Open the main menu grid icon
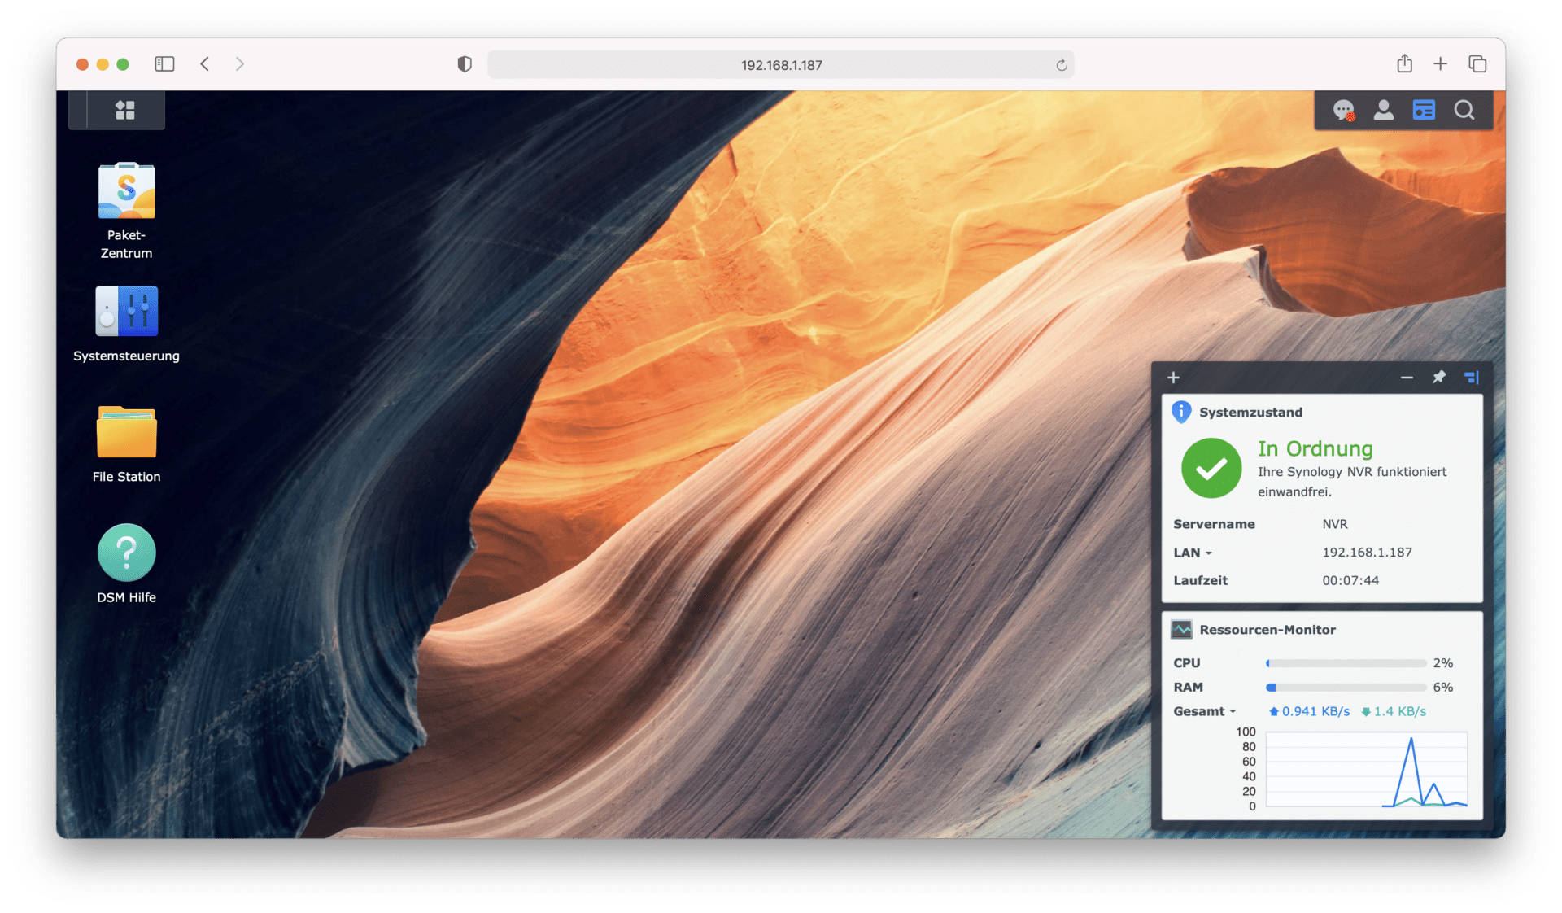This screenshot has width=1562, height=913. pyautogui.click(x=124, y=109)
